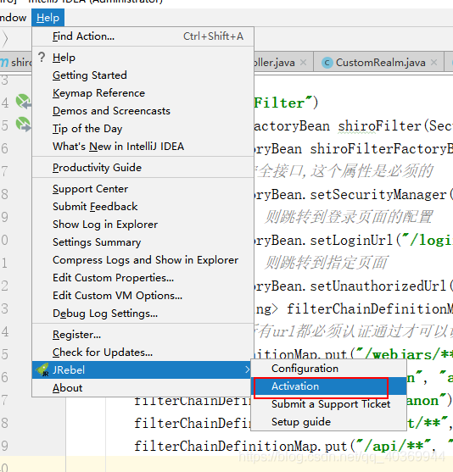Image resolution: width=453 pixels, height=472 pixels.
Task: Click the question mark icon beside Help
Action: pyautogui.click(x=42, y=57)
